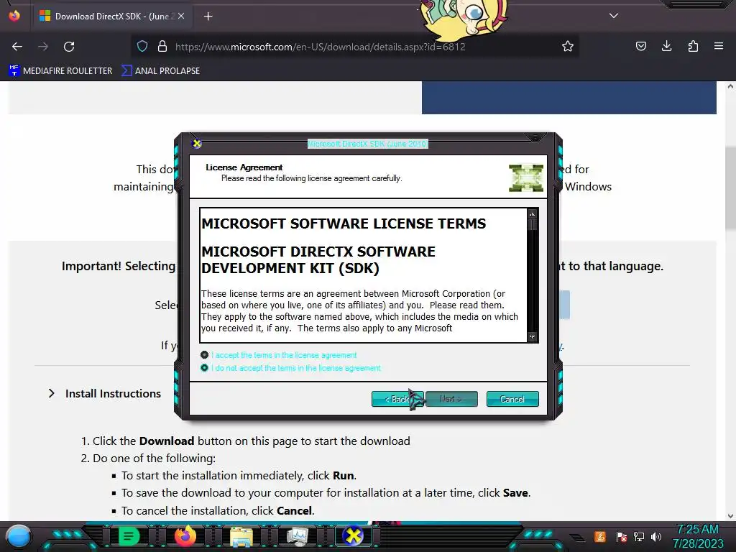Cancel the DirectX SDK installer

512,399
